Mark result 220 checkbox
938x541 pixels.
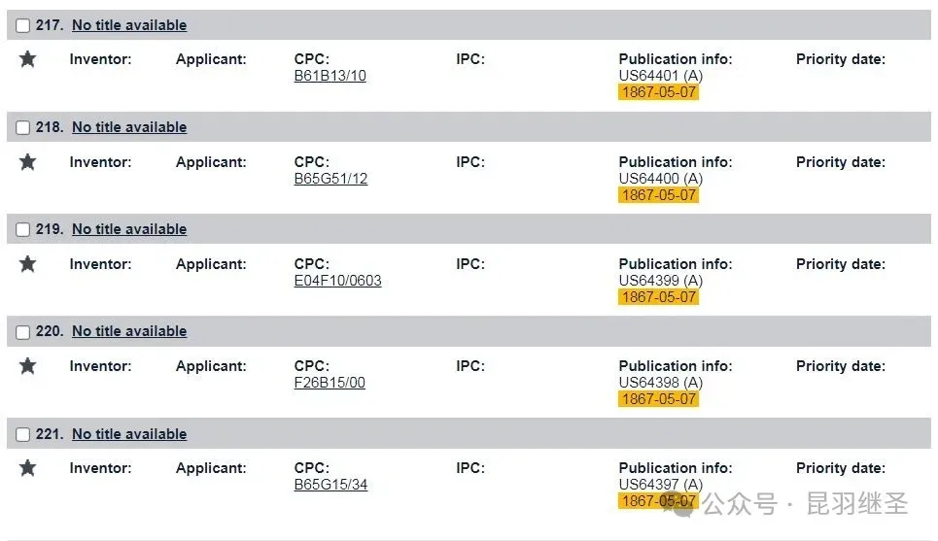tap(23, 332)
